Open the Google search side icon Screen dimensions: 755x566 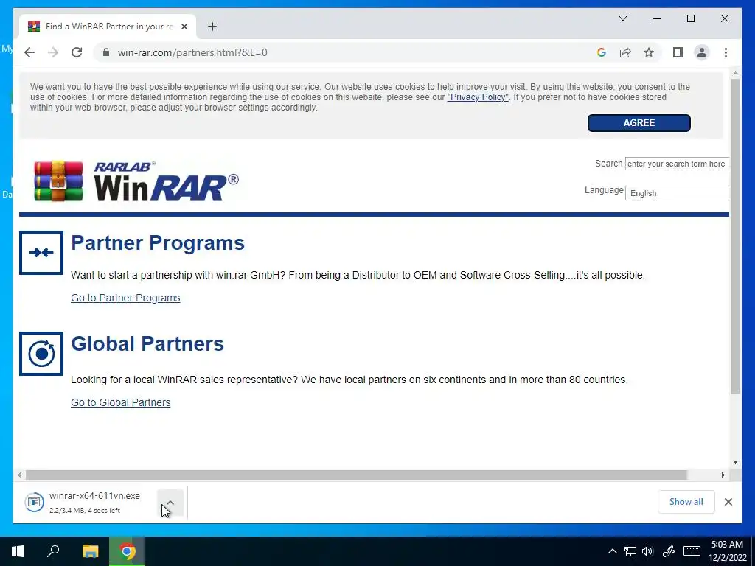pos(602,52)
